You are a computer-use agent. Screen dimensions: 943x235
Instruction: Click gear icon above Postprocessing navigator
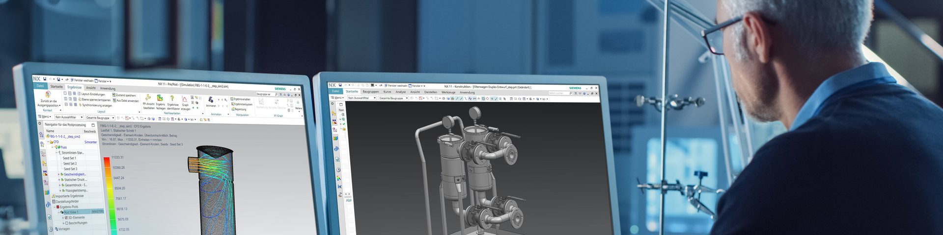(x=39, y=123)
